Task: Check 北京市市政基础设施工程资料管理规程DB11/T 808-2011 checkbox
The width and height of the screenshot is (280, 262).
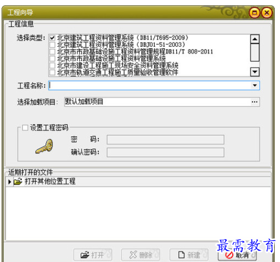Action: 53,51
